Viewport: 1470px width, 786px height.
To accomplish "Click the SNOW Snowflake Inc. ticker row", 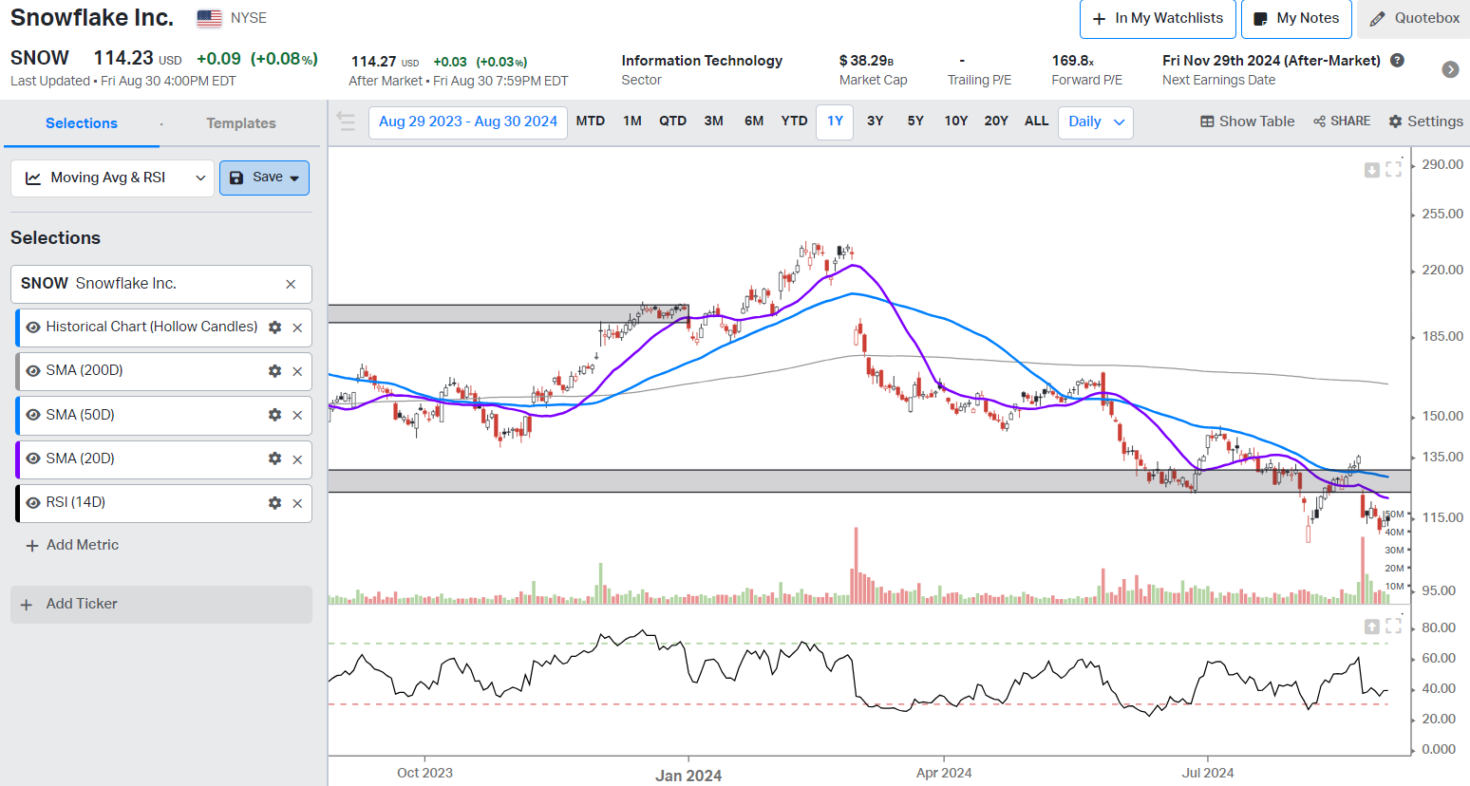I will pyautogui.click(x=161, y=284).
